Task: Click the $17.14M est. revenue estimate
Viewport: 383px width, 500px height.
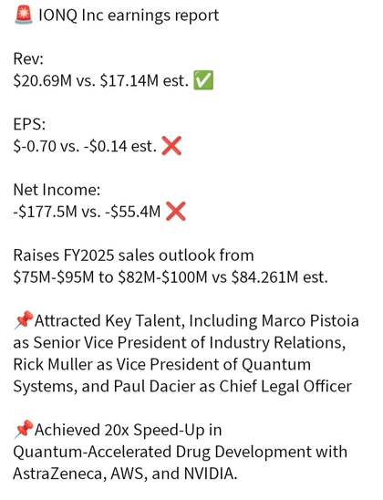Action: pos(144,80)
